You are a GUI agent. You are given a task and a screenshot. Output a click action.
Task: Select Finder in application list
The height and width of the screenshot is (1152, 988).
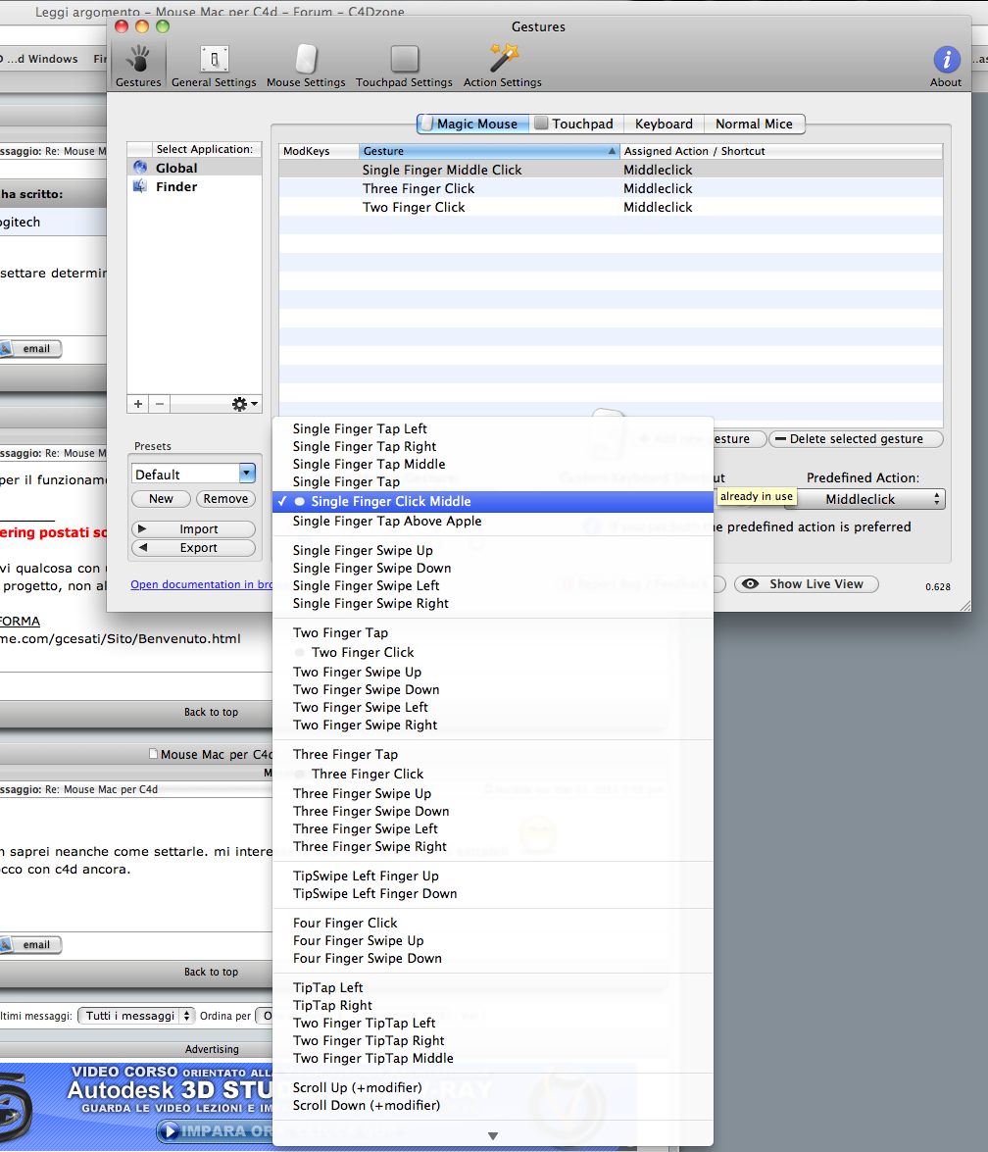point(176,187)
